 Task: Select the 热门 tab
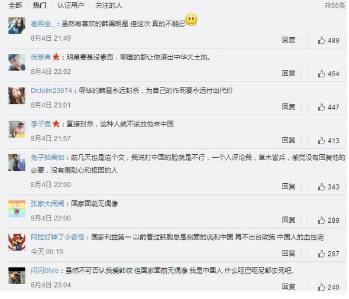coord(40,5)
